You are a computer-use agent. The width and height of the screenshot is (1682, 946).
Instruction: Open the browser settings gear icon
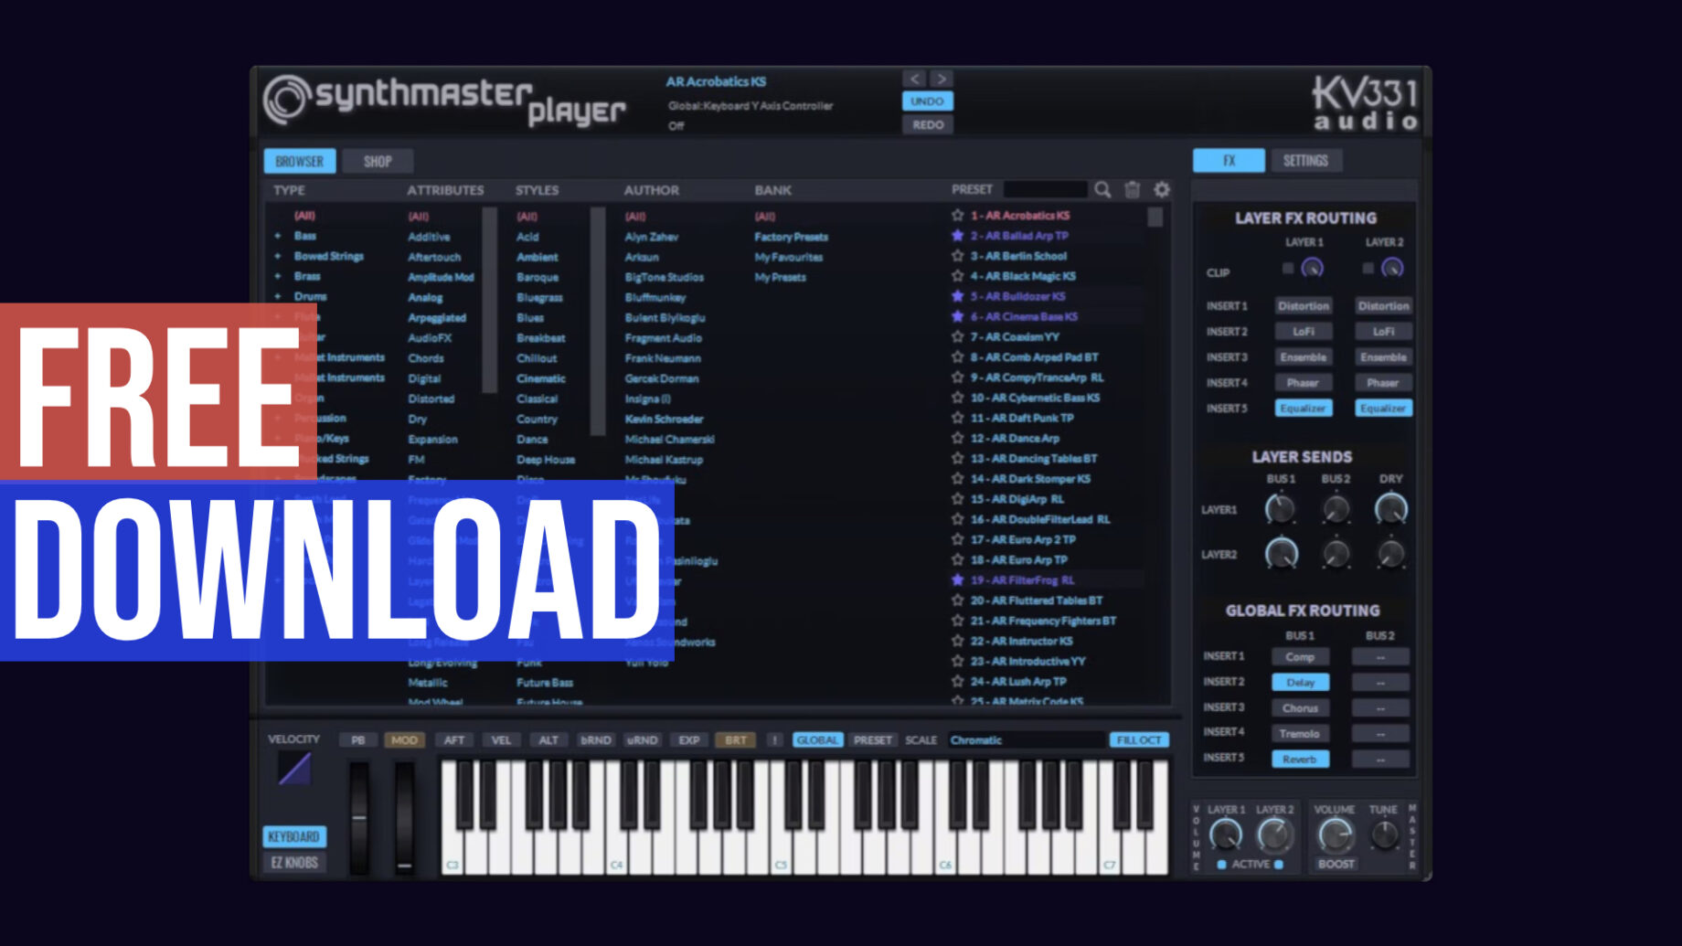[1161, 189]
